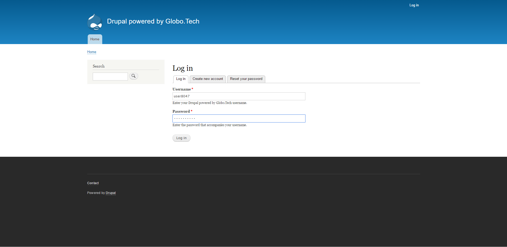Open the Home main menu tab
507x247 pixels.
(95, 39)
